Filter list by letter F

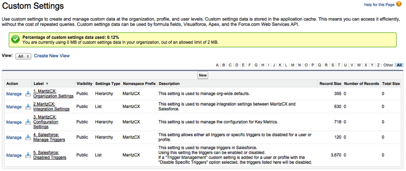click(250, 65)
